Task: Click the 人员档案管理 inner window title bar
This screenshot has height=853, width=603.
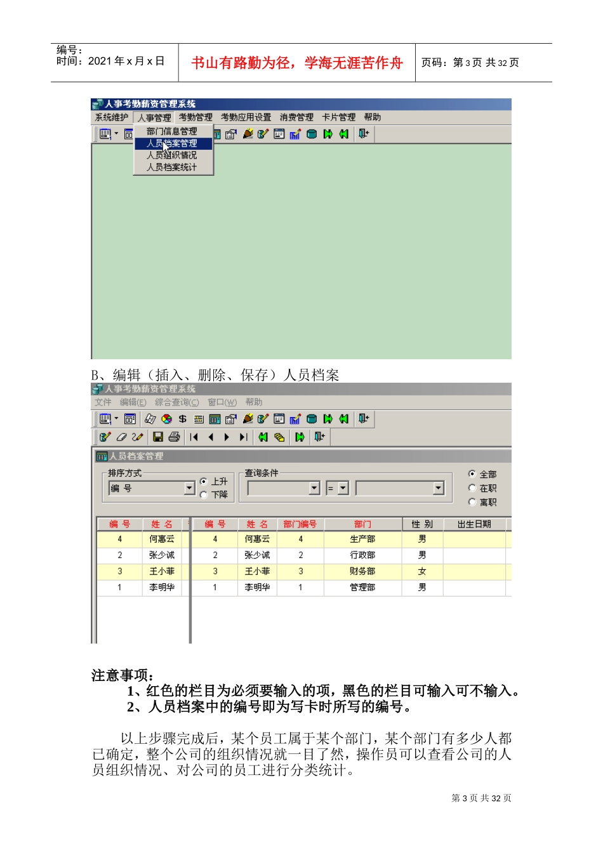Action: click(x=303, y=456)
